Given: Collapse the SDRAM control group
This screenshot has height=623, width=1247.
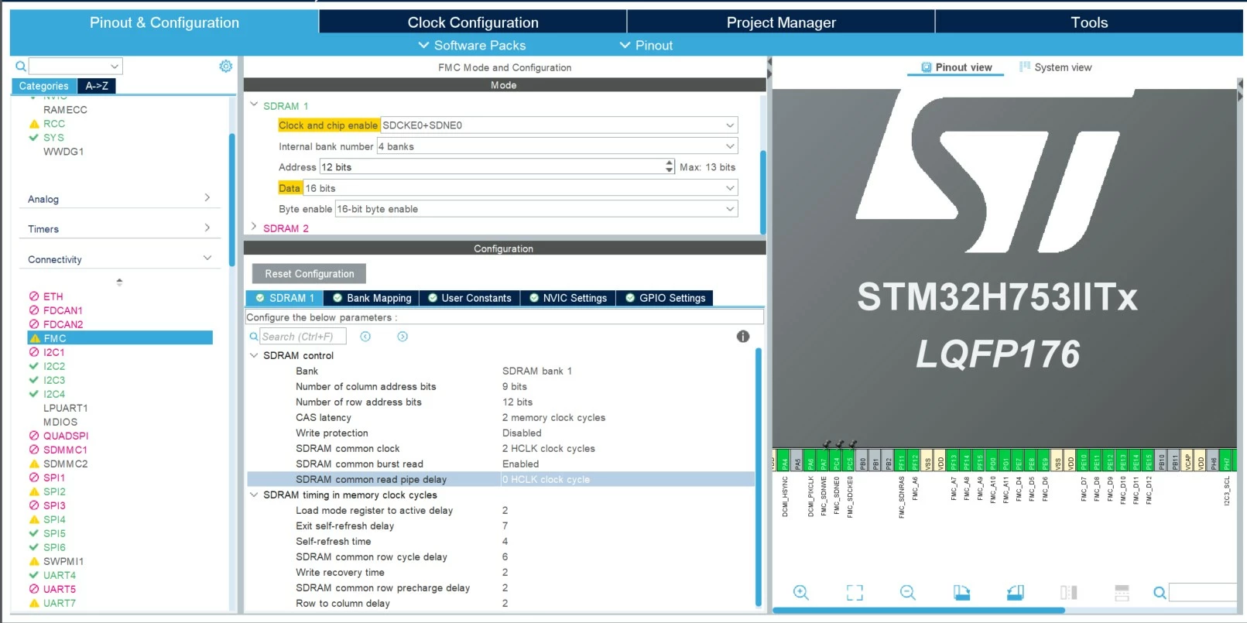Looking at the screenshot, I should [x=254, y=355].
